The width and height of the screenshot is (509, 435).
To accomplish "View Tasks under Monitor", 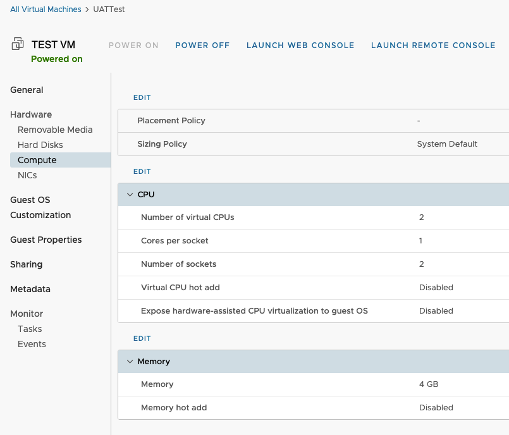I will 30,329.
